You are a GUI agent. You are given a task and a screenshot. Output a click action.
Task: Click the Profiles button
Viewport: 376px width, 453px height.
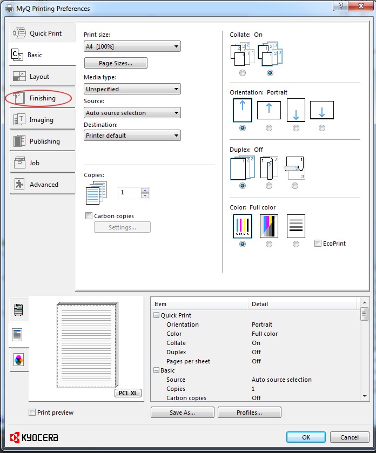point(249,413)
